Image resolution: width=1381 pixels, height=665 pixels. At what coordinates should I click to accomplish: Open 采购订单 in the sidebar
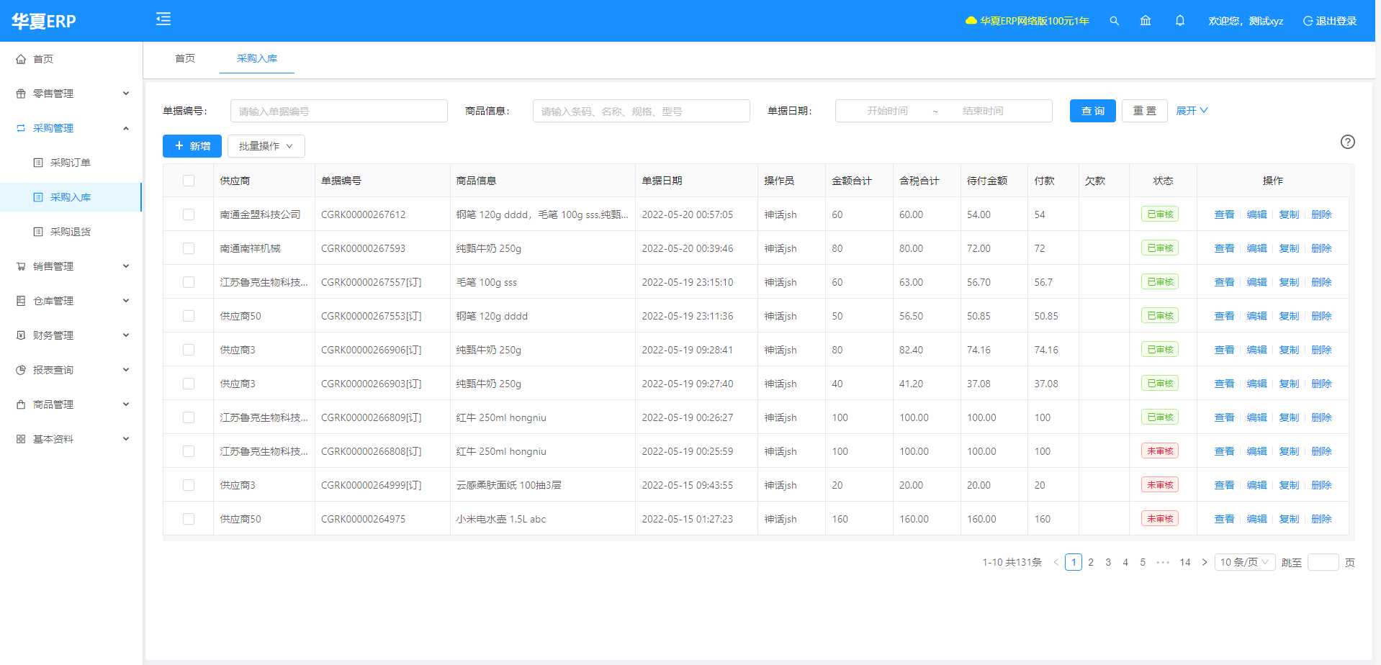71,163
